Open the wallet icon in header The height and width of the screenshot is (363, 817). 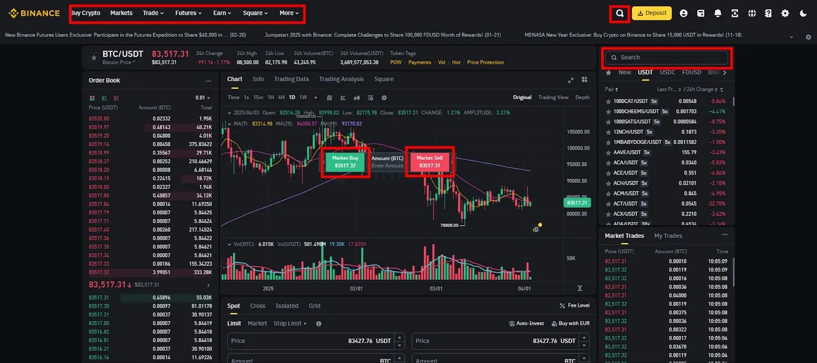pos(701,13)
